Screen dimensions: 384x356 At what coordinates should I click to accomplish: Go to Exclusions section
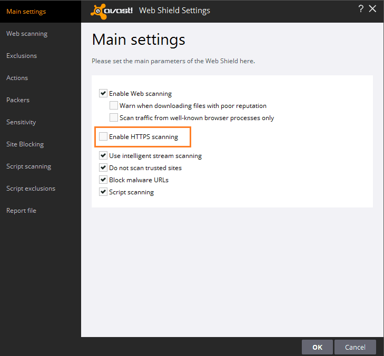click(x=41, y=56)
